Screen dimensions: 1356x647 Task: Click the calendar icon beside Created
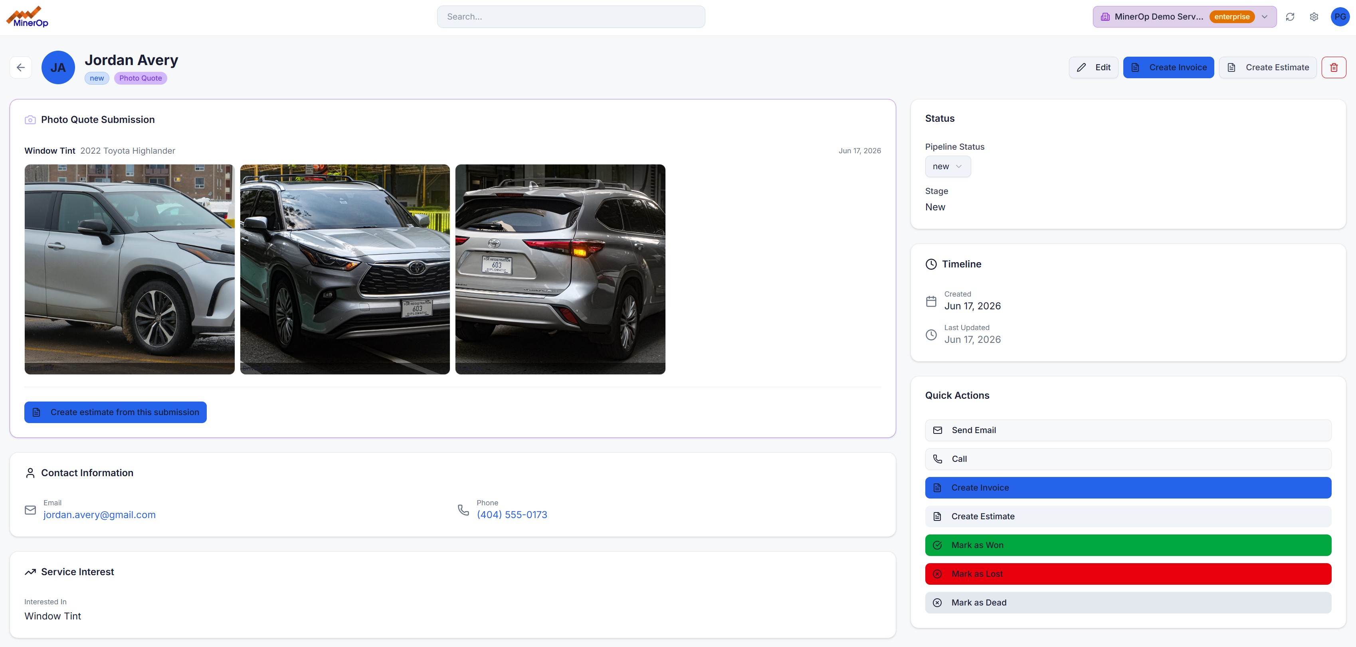click(x=930, y=302)
